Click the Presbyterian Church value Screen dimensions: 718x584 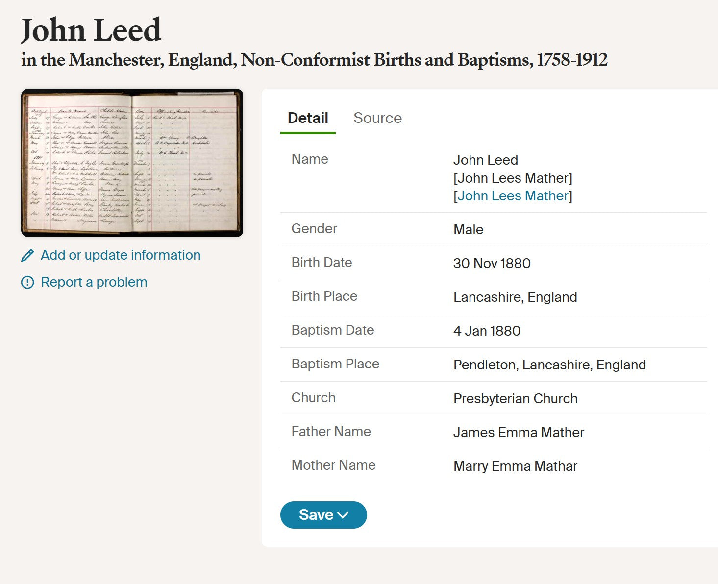[x=515, y=399]
